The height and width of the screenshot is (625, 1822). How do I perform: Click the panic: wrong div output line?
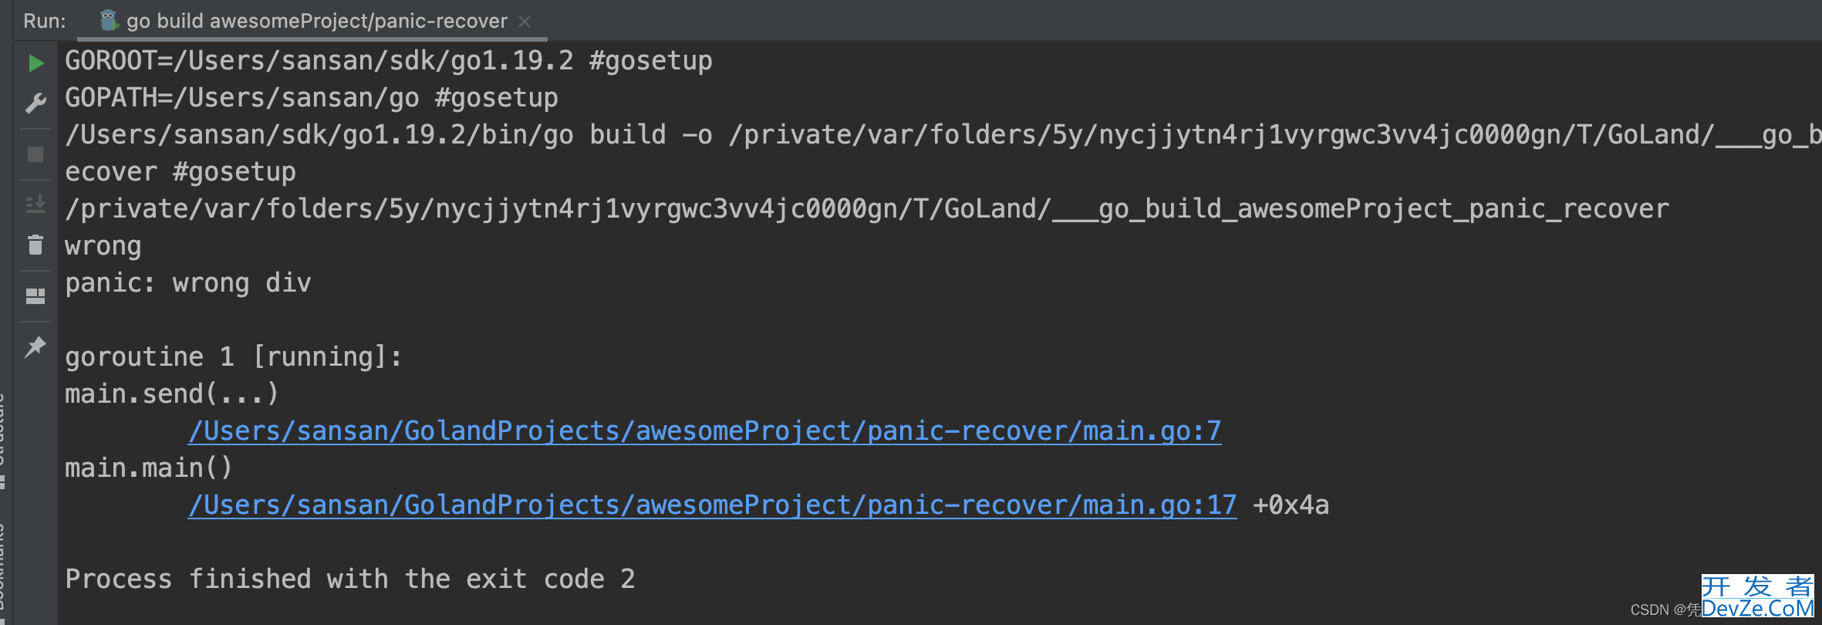[188, 283]
